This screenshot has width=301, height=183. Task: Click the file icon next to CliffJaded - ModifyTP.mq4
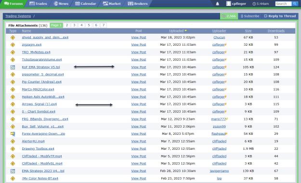pyautogui.click(x=13, y=157)
